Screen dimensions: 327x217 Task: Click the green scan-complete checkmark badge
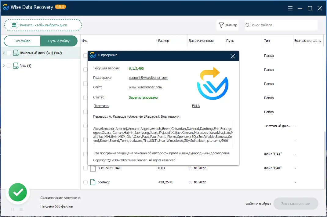(x=17, y=192)
